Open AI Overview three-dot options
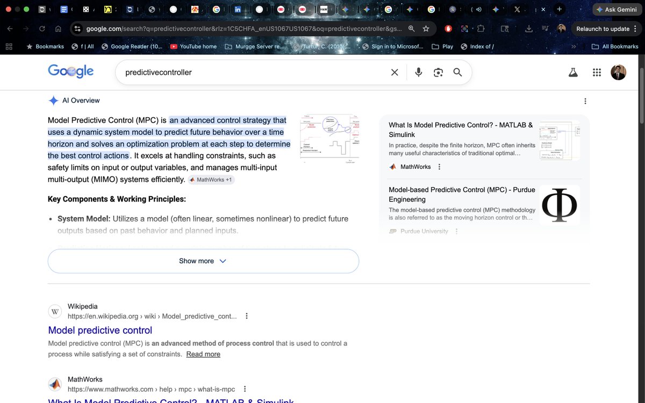This screenshot has height=403, width=645. 585,101
